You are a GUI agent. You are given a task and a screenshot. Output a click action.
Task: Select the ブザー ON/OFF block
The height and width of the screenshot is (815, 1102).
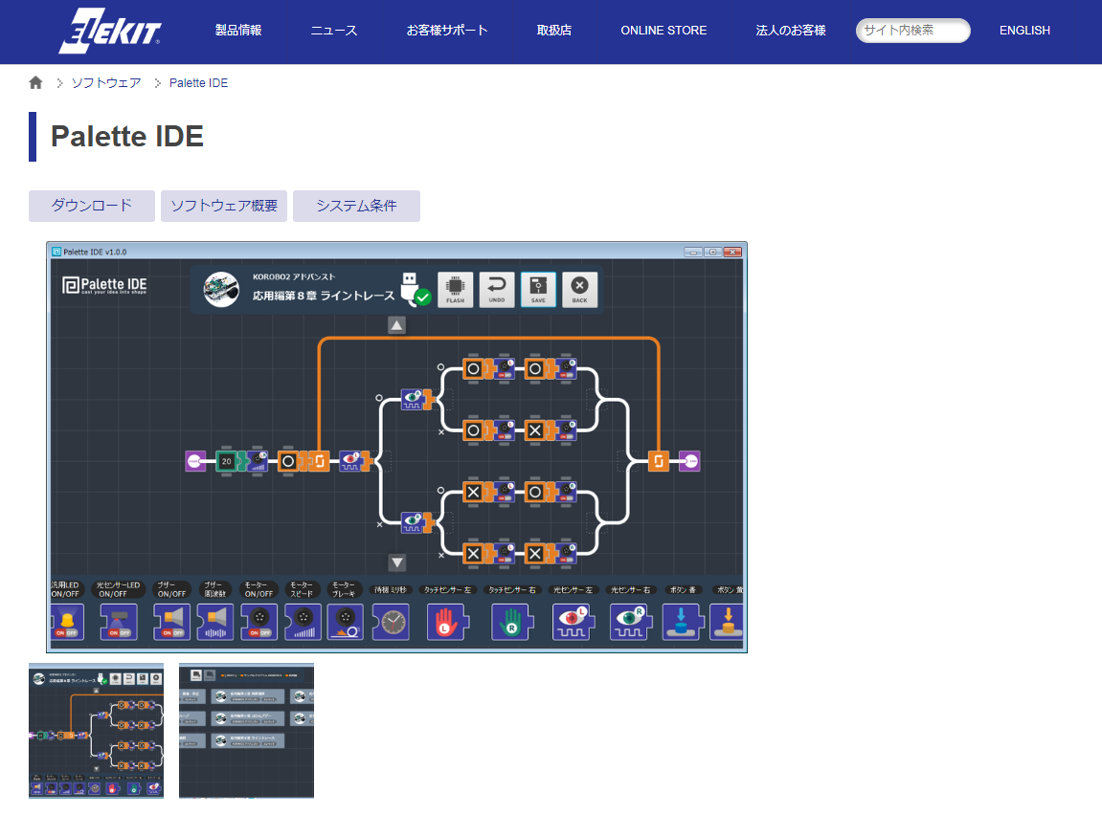click(170, 622)
